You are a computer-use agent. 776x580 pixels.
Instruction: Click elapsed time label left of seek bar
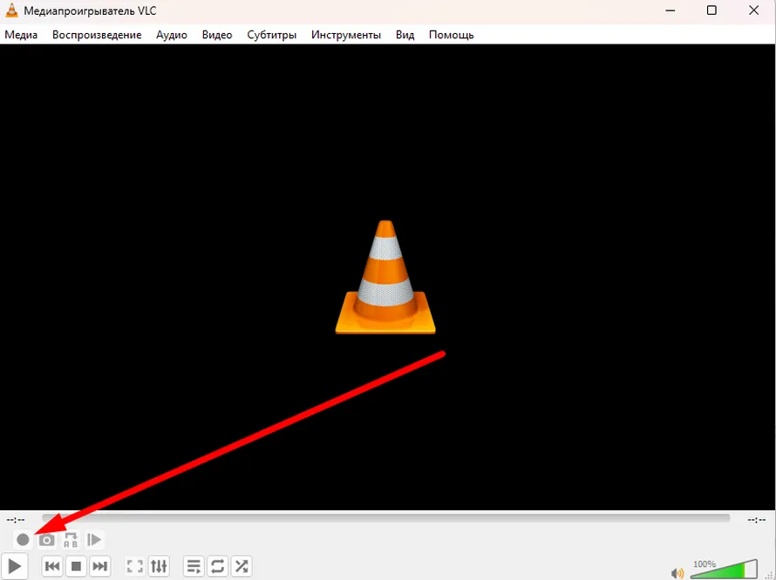pos(16,520)
